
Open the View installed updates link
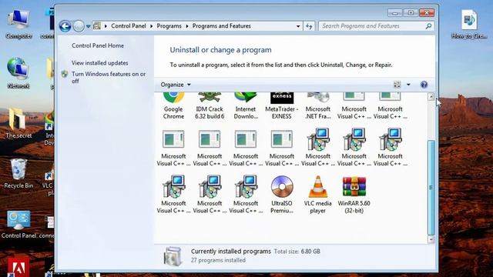click(99, 63)
